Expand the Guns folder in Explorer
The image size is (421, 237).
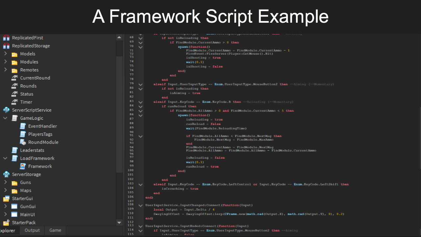[5, 182]
